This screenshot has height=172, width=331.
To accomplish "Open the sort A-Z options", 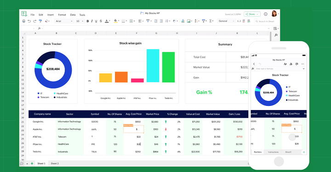I will 197,21.
